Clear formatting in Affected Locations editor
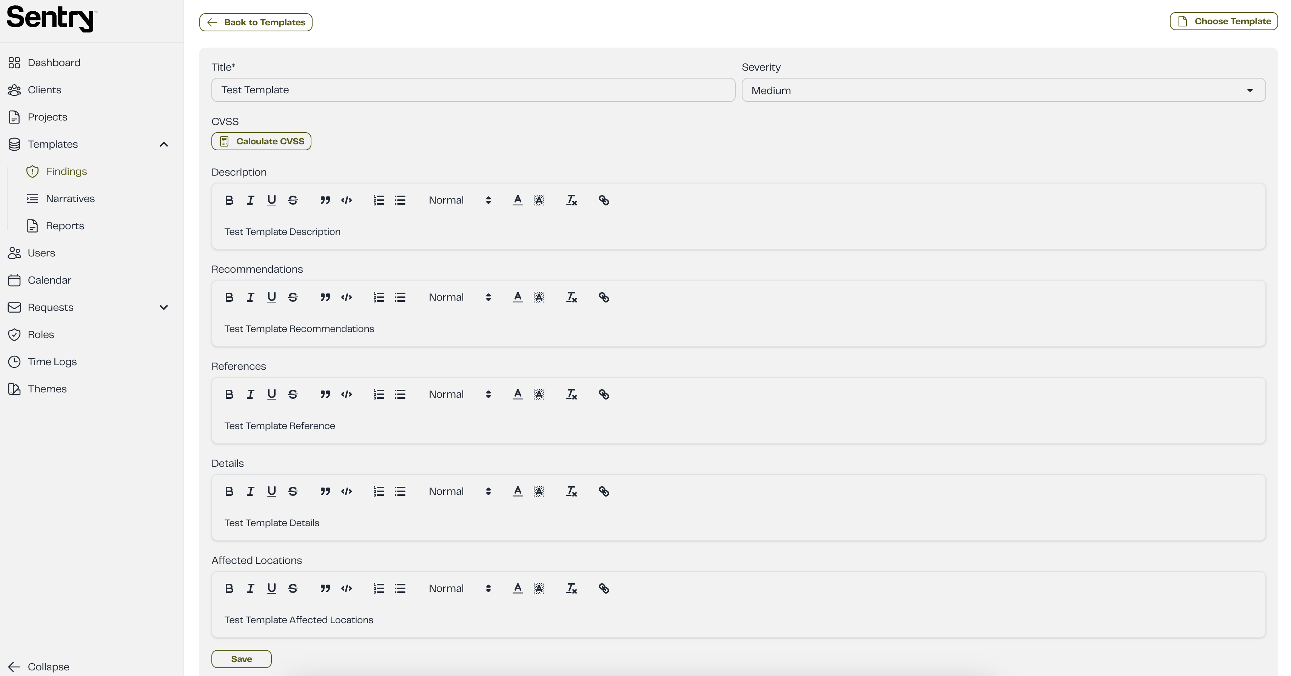The width and height of the screenshot is (1291, 676). [x=572, y=588]
